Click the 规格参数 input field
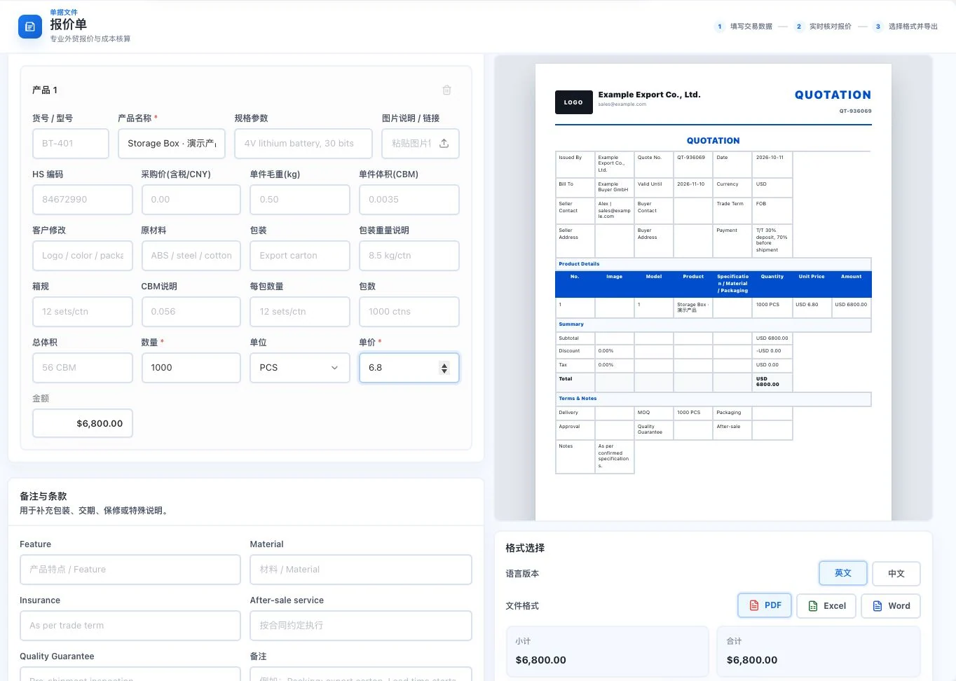 (x=303, y=144)
